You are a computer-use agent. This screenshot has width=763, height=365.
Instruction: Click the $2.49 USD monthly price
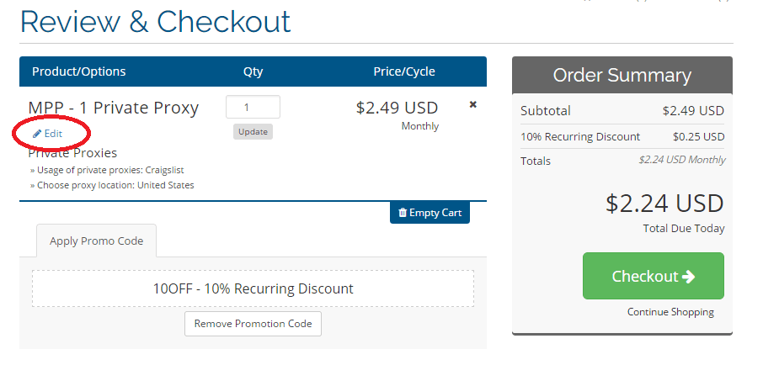pyautogui.click(x=397, y=108)
